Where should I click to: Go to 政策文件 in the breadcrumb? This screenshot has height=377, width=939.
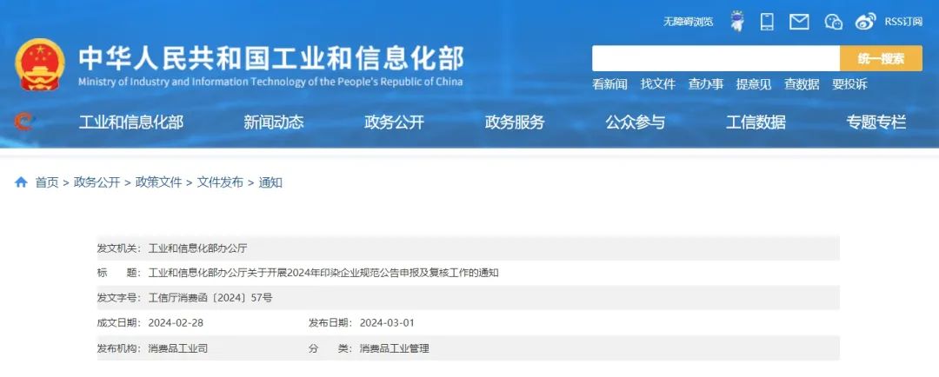pyautogui.click(x=159, y=182)
